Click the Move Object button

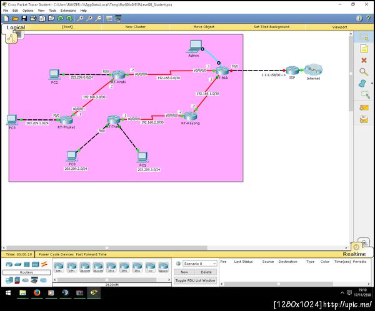tap(204, 27)
